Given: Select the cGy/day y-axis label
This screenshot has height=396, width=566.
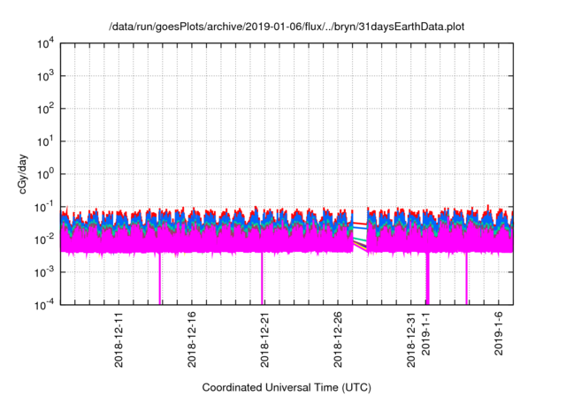Looking at the screenshot, I should point(23,174).
